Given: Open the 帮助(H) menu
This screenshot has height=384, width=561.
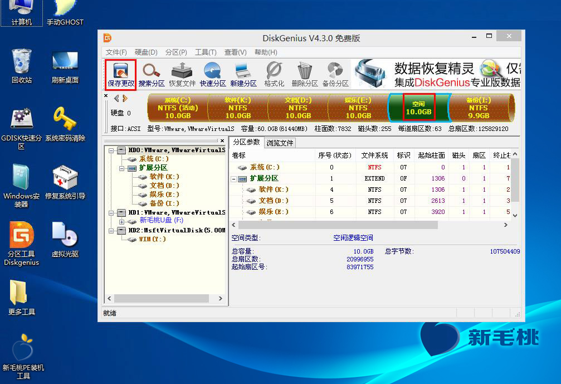Looking at the screenshot, I should point(266,52).
